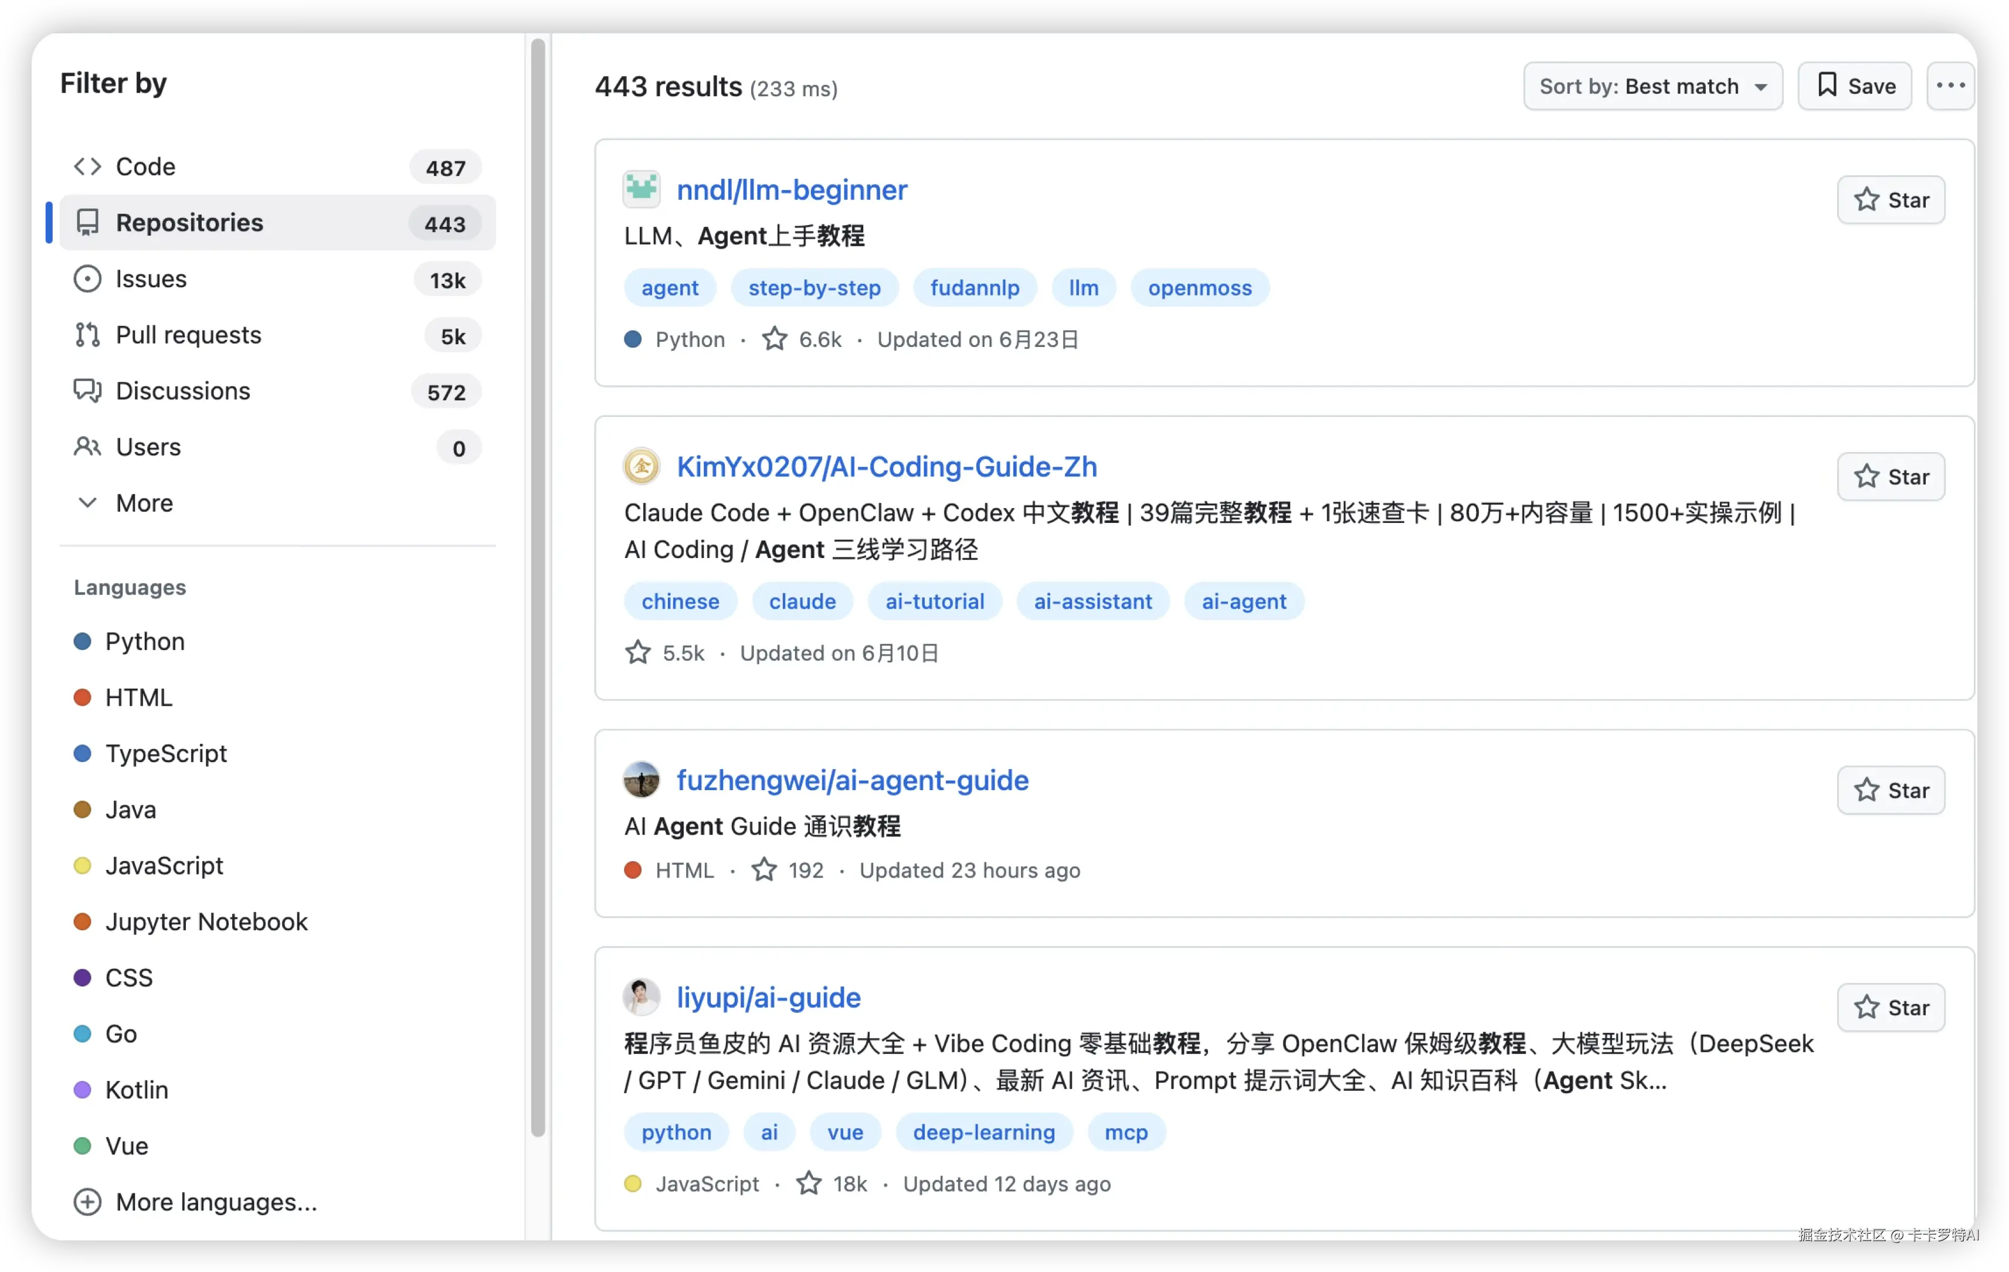Click the llm topic tag
Image resolution: width=2009 pixels, height=1272 pixels.
(1084, 288)
